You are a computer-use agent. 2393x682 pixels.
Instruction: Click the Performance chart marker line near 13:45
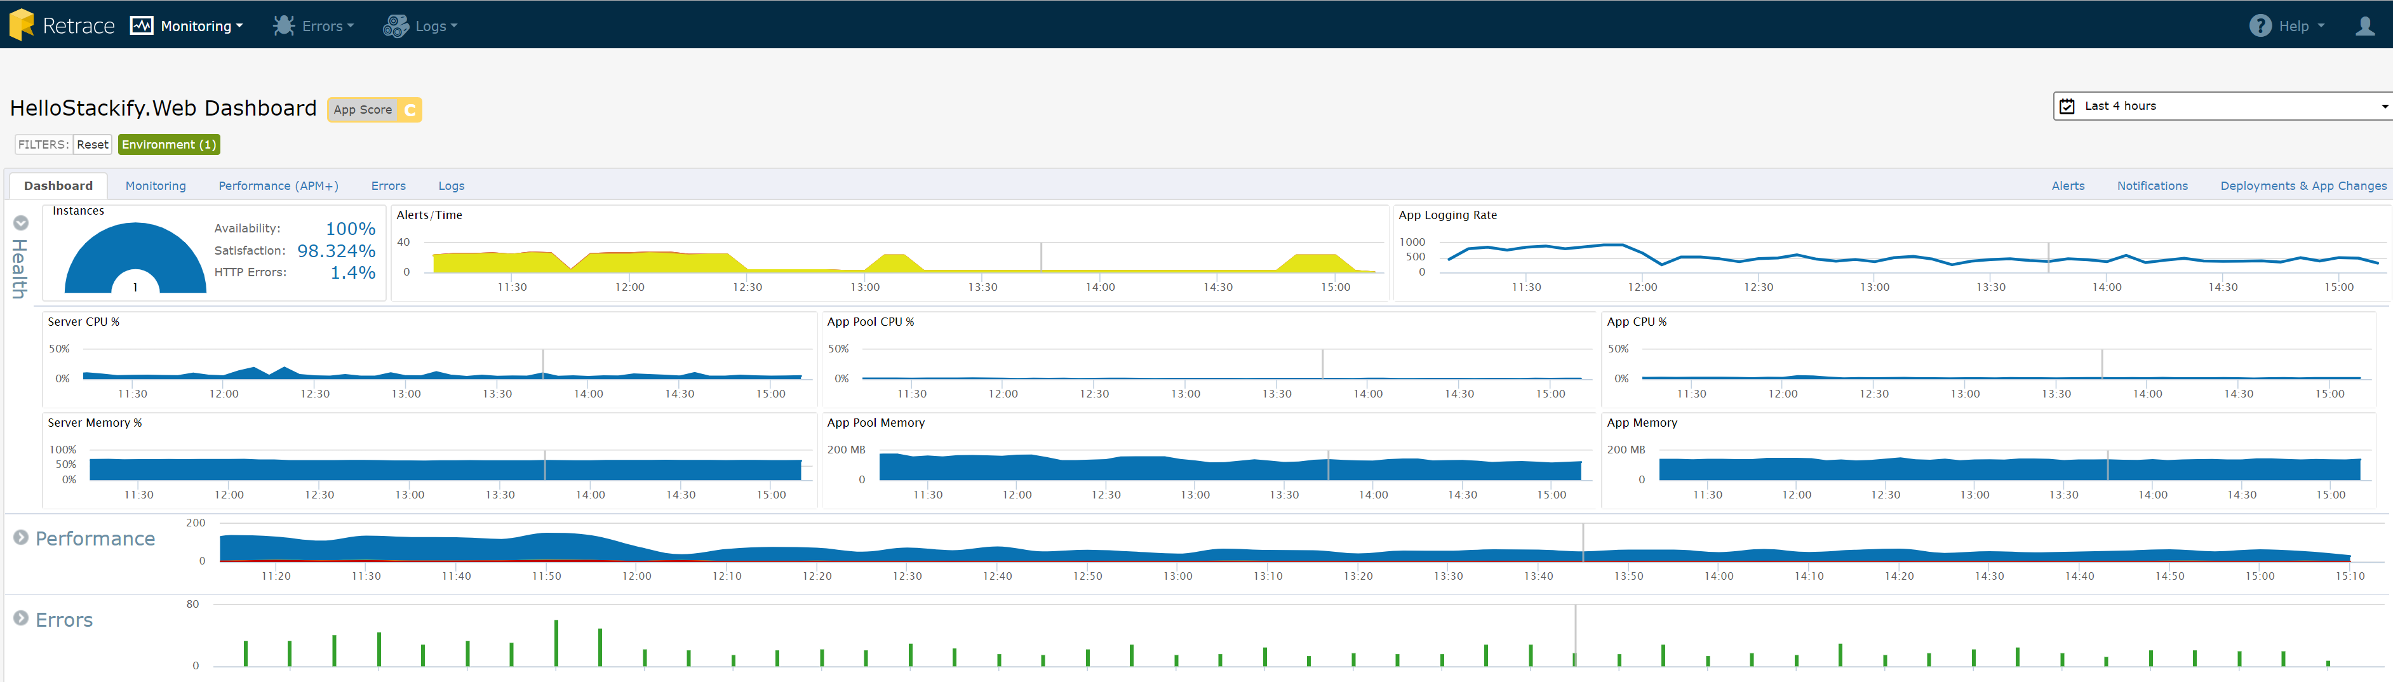pos(1583,543)
